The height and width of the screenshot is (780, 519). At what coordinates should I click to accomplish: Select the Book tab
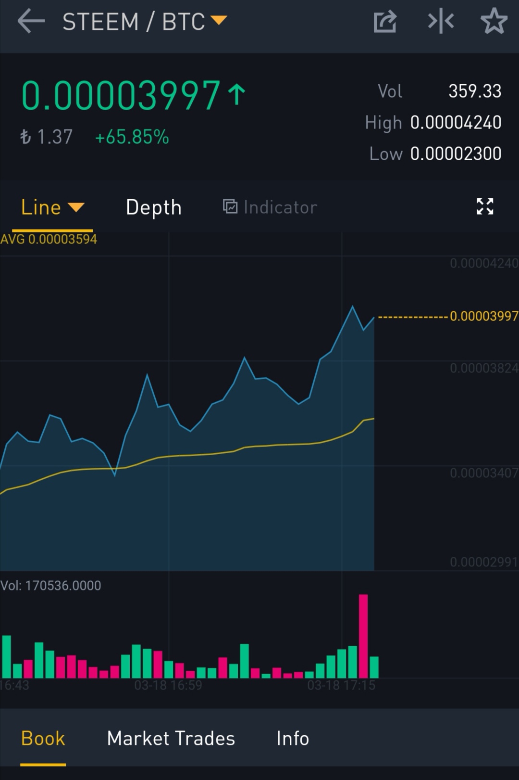[x=43, y=738]
